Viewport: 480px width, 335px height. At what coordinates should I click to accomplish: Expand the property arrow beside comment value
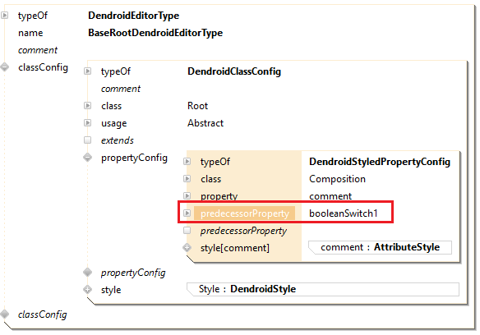click(187, 195)
